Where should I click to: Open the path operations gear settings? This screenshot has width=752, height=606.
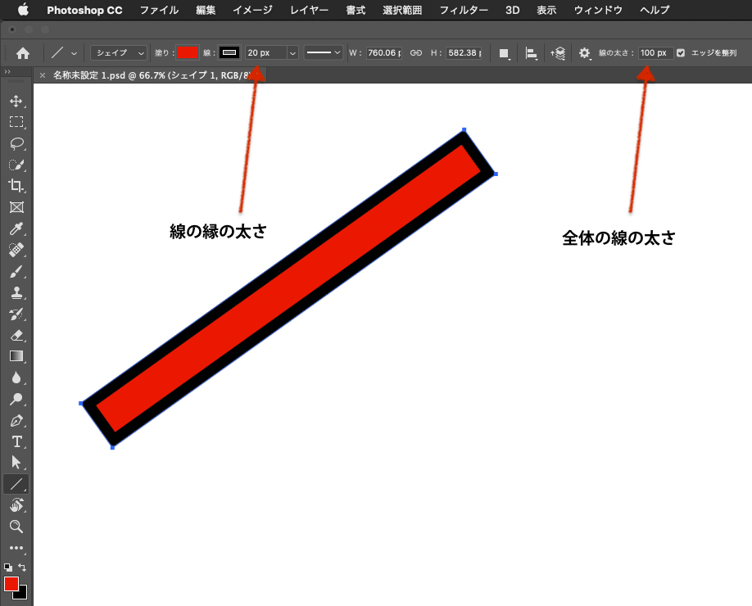(x=584, y=52)
